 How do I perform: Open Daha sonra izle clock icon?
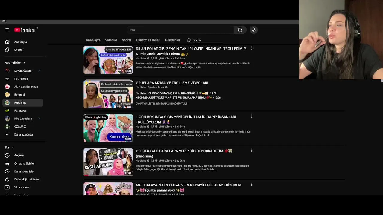pos(7,171)
